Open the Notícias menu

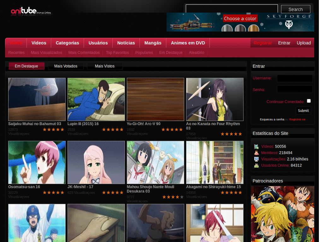(126, 43)
